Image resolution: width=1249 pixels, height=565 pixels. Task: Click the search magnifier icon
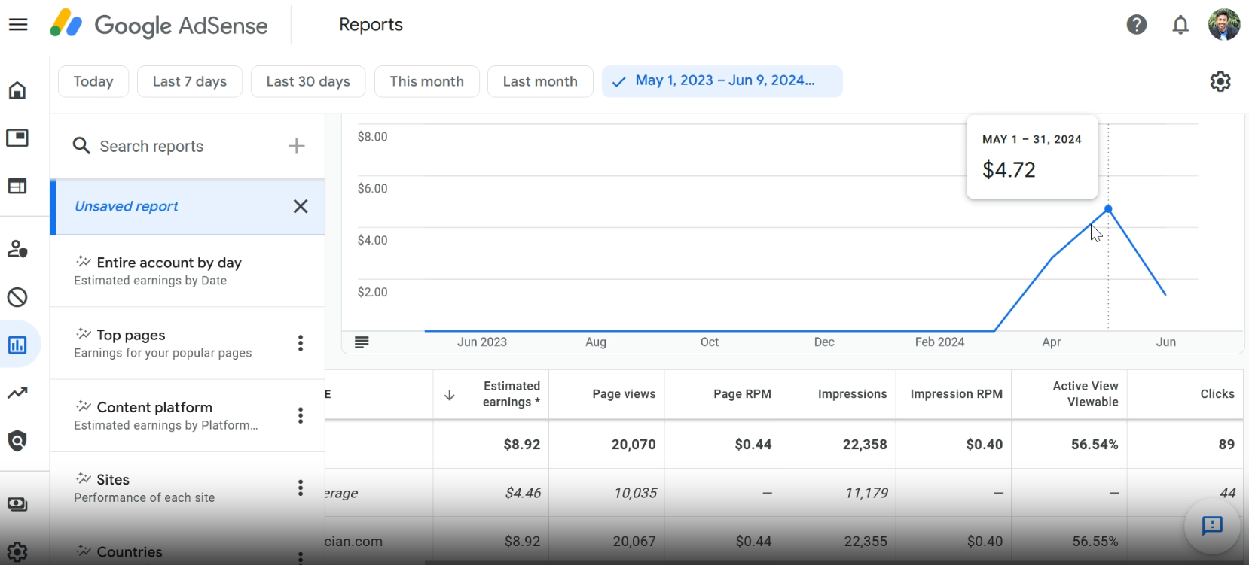[81, 146]
